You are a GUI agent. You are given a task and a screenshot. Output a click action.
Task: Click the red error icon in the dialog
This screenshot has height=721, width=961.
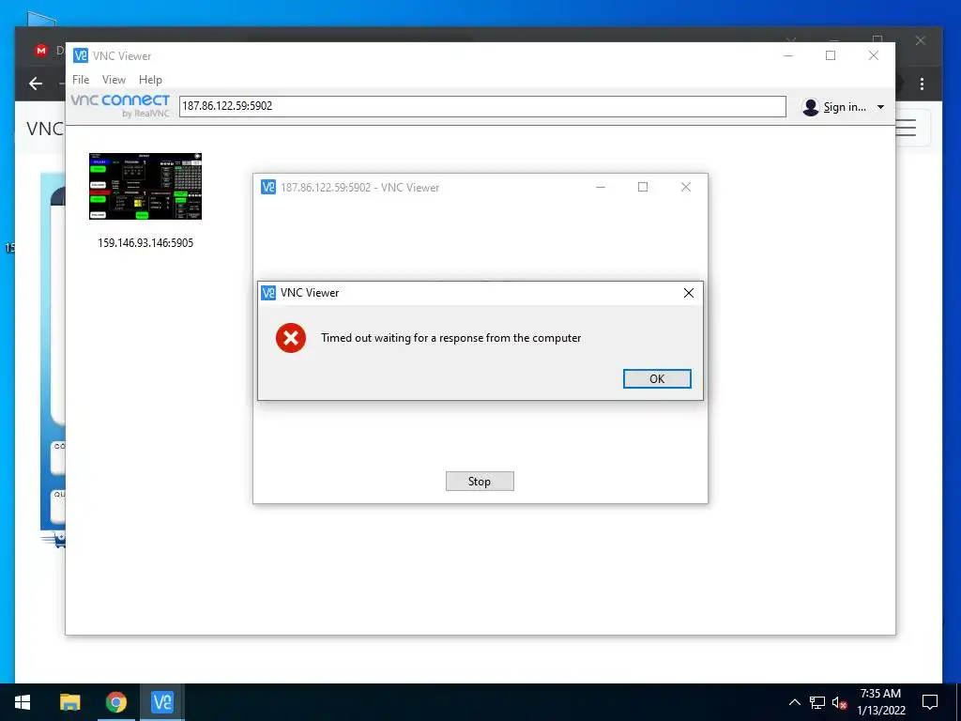pyautogui.click(x=291, y=338)
